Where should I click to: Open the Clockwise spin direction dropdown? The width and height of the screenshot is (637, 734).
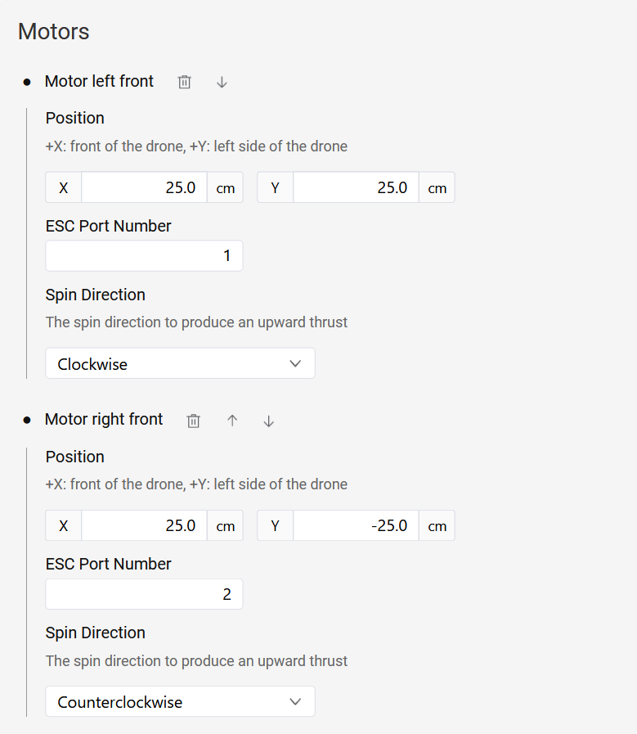pos(180,364)
